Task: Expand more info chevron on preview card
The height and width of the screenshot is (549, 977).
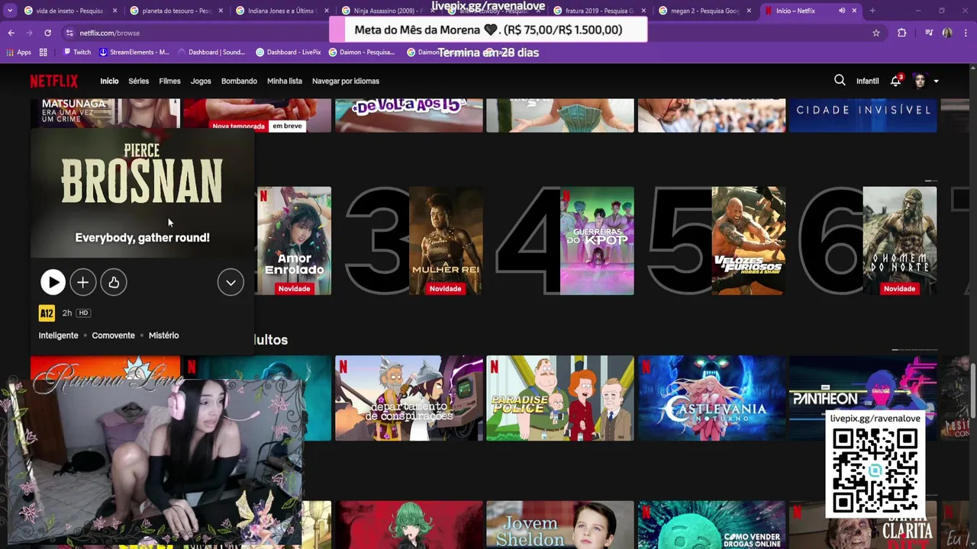Action: (x=231, y=283)
